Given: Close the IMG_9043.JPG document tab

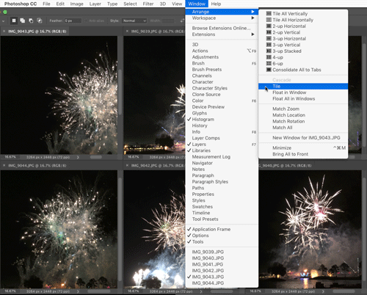Looking at the screenshot, I should (x=4, y=32).
